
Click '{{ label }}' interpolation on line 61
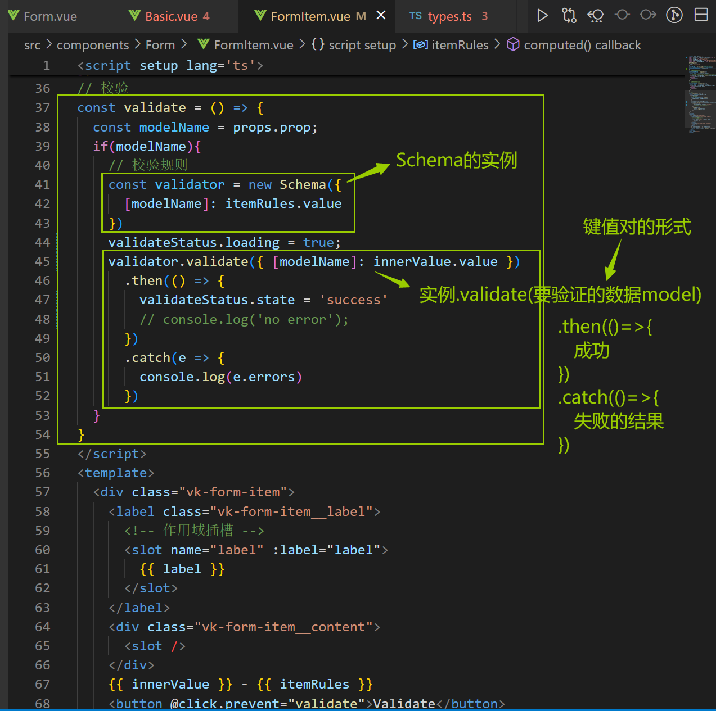182,569
